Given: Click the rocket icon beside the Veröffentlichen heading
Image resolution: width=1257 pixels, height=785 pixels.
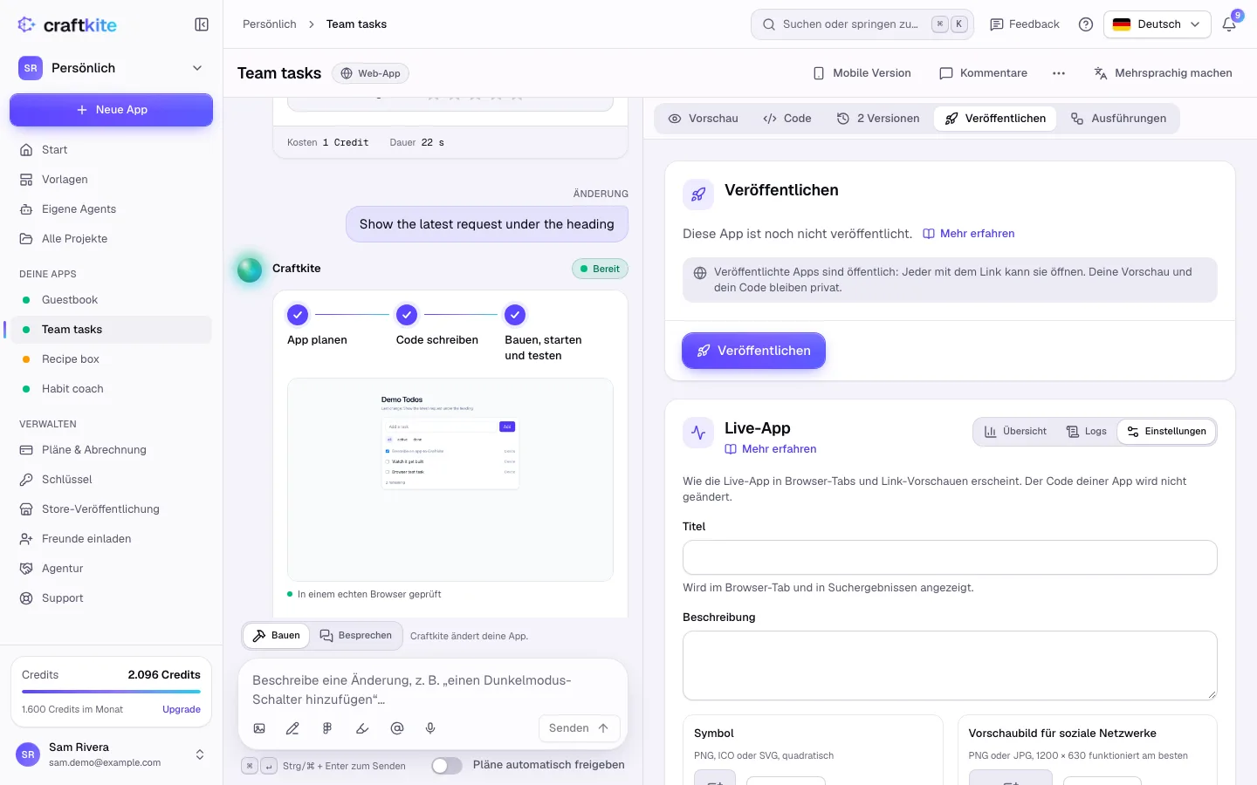Looking at the screenshot, I should [x=698, y=195].
